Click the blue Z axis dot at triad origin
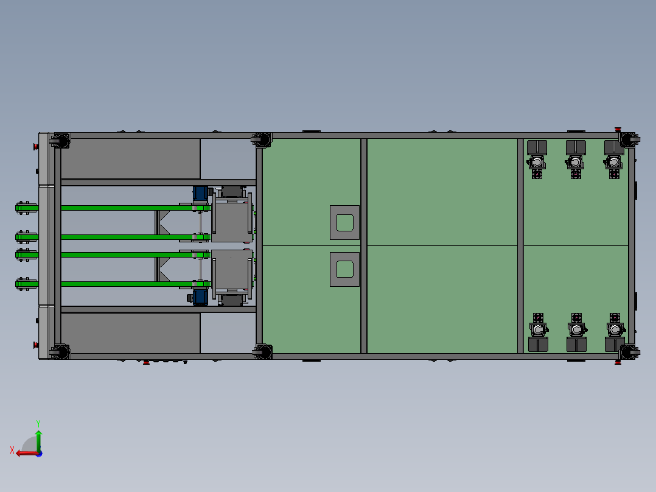The width and height of the screenshot is (656, 492). click(x=39, y=454)
